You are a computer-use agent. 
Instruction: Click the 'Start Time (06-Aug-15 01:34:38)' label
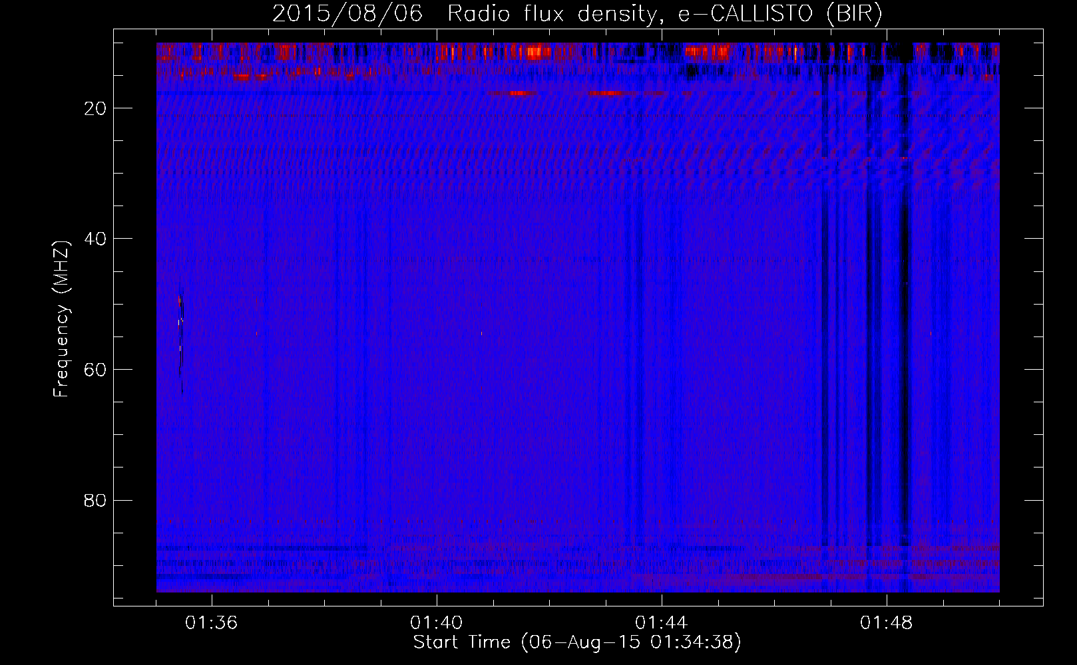click(x=577, y=642)
